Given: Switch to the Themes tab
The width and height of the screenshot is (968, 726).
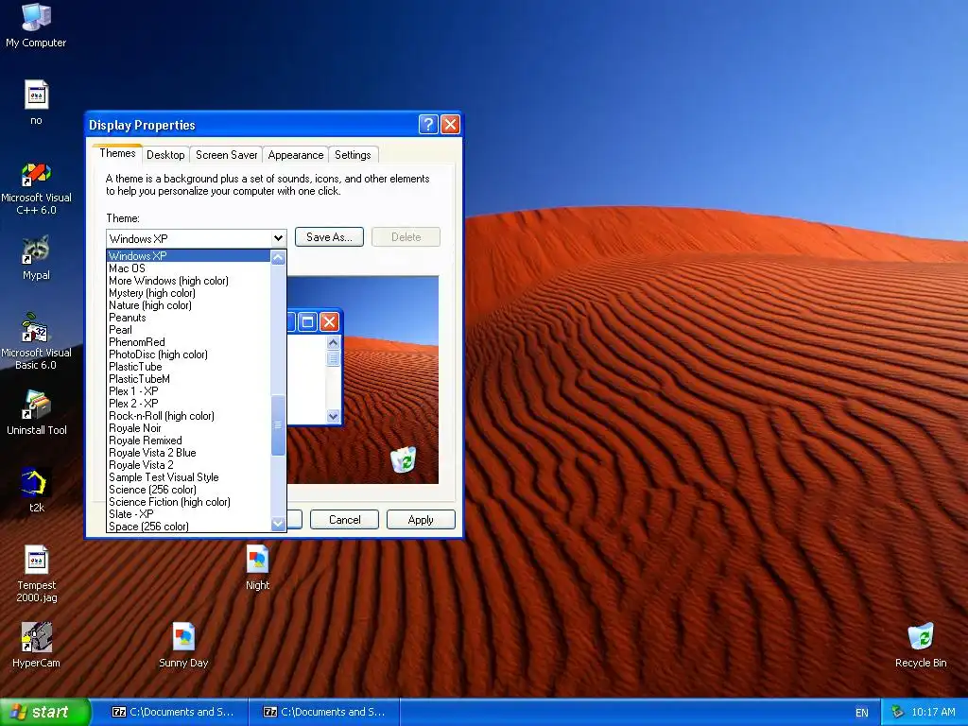Looking at the screenshot, I should [x=117, y=153].
